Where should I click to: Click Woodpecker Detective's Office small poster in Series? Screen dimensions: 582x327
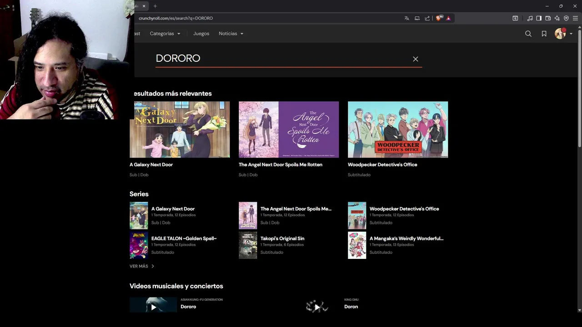[x=357, y=216]
